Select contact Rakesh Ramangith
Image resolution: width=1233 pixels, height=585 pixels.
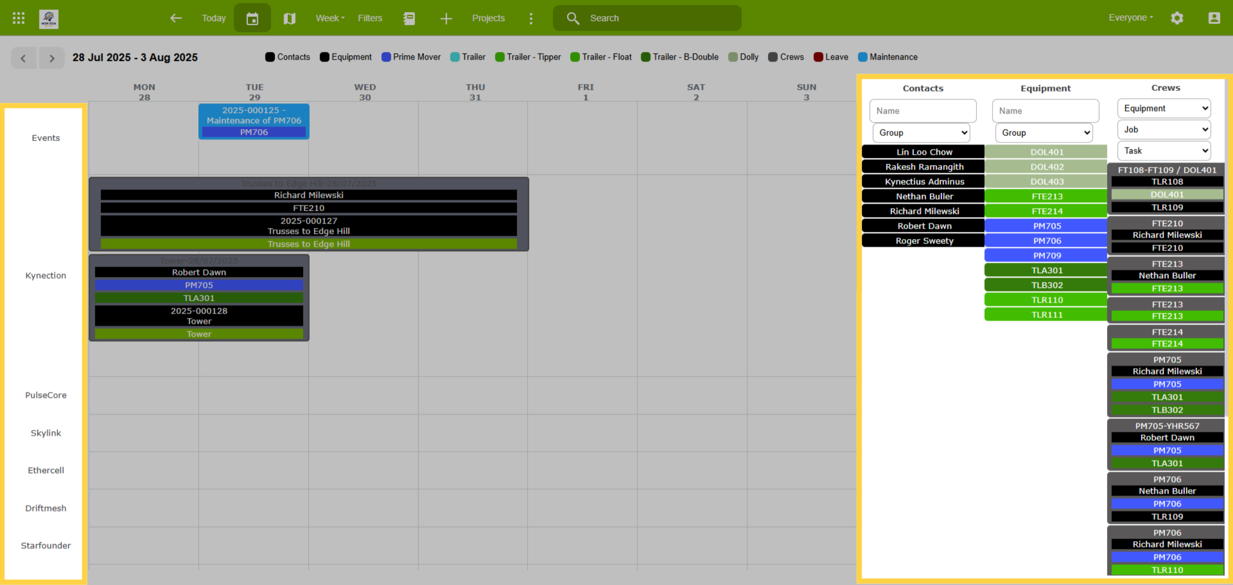point(924,167)
